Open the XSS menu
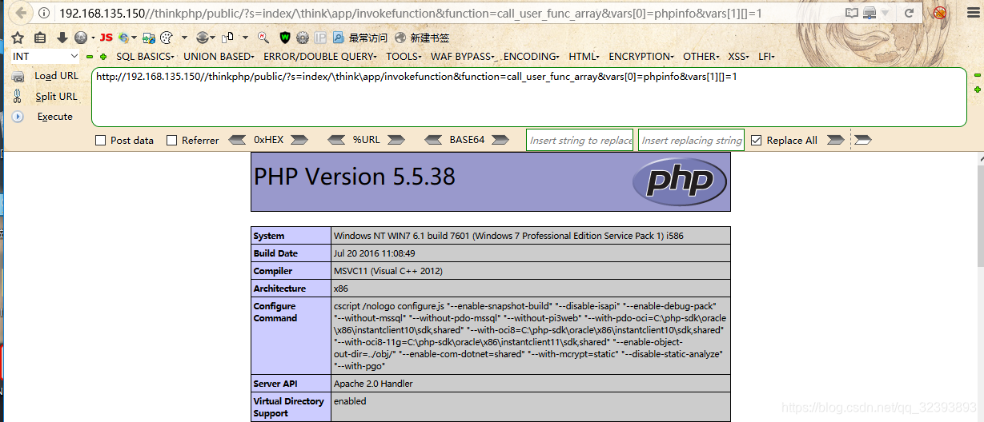 pyautogui.click(x=737, y=57)
